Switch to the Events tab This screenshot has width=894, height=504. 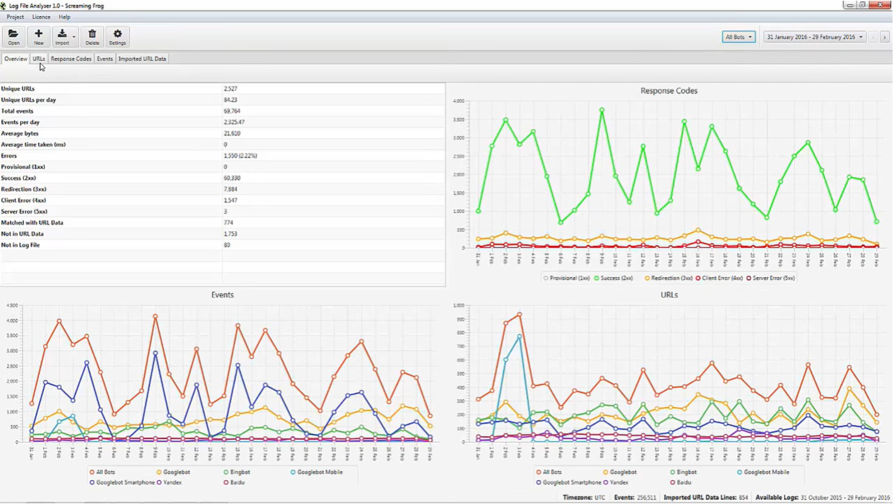pos(105,59)
